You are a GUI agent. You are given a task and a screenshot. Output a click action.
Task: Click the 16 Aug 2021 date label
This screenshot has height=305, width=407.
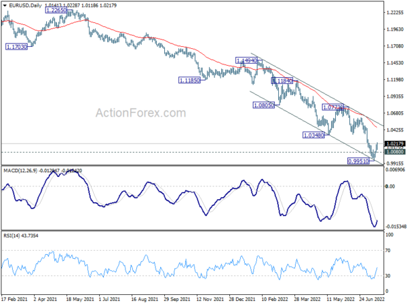coord(144,300)
